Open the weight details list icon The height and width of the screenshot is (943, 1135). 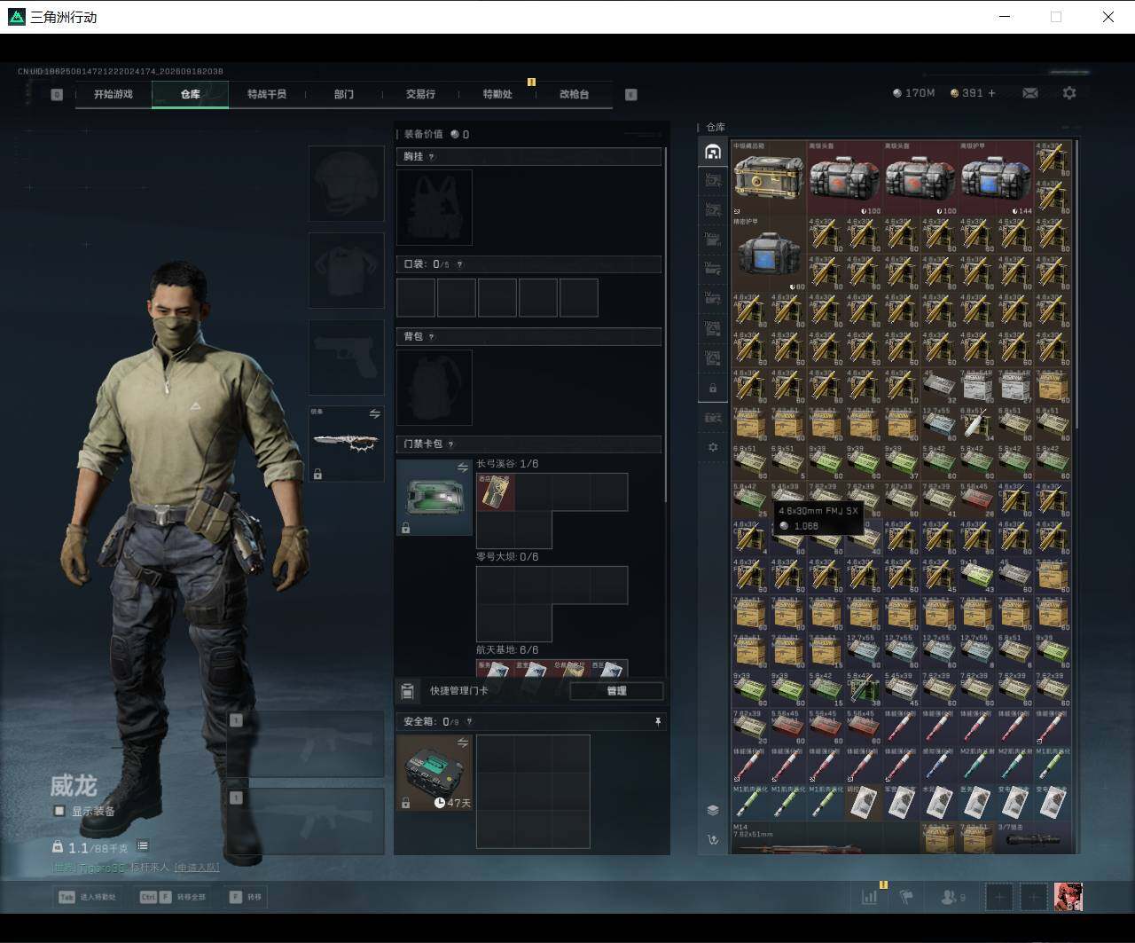pyautogui.click(x=143, y=846)
